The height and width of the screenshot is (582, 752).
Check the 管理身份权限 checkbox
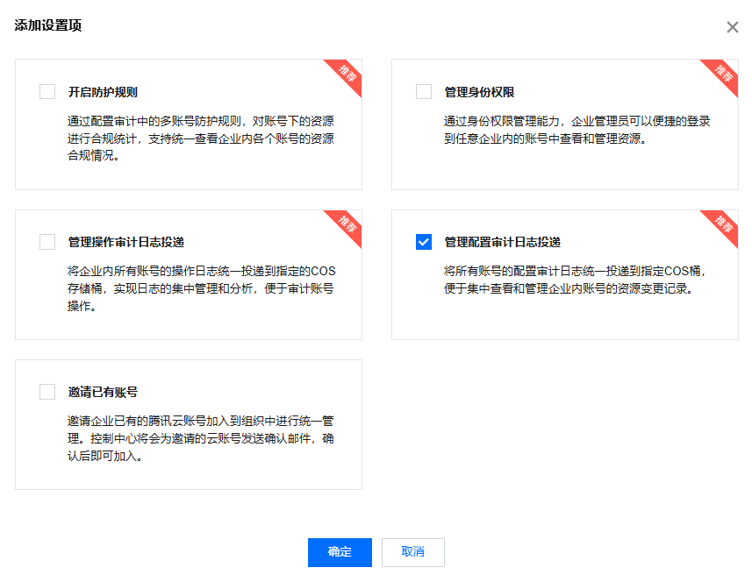coord(424,91)
